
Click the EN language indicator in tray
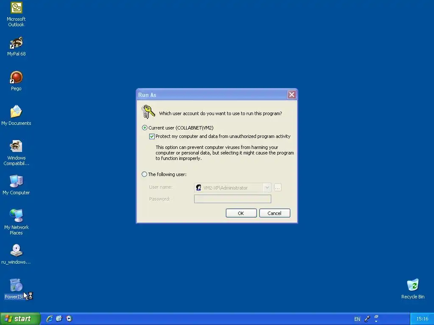tap(357, 319)
